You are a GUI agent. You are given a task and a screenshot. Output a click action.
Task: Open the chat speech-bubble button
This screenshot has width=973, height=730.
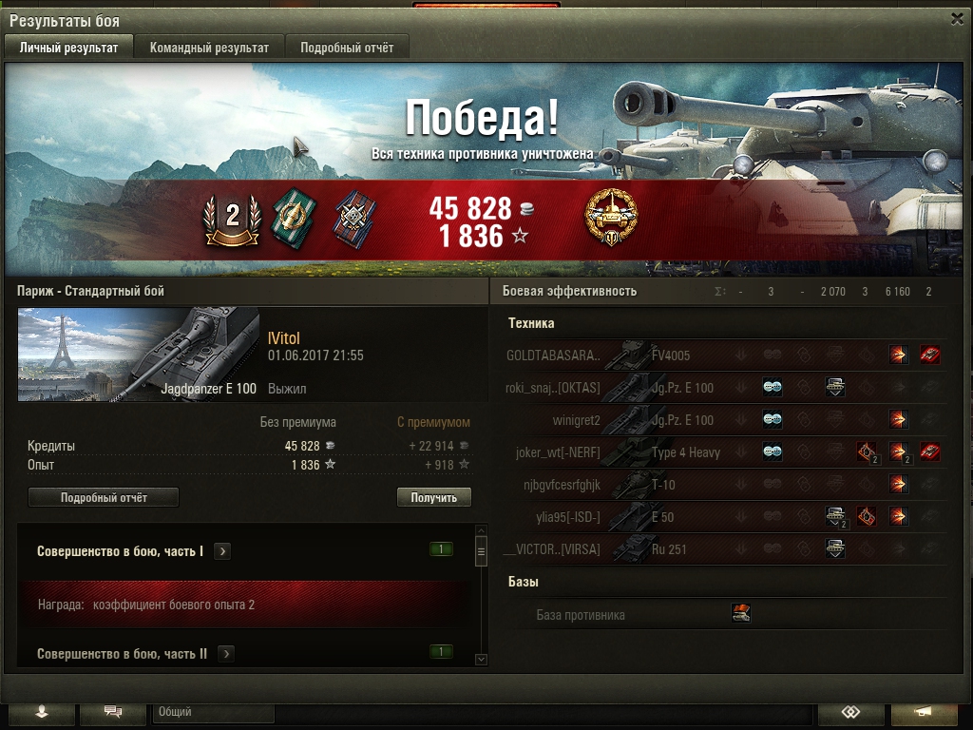point(113,712)
